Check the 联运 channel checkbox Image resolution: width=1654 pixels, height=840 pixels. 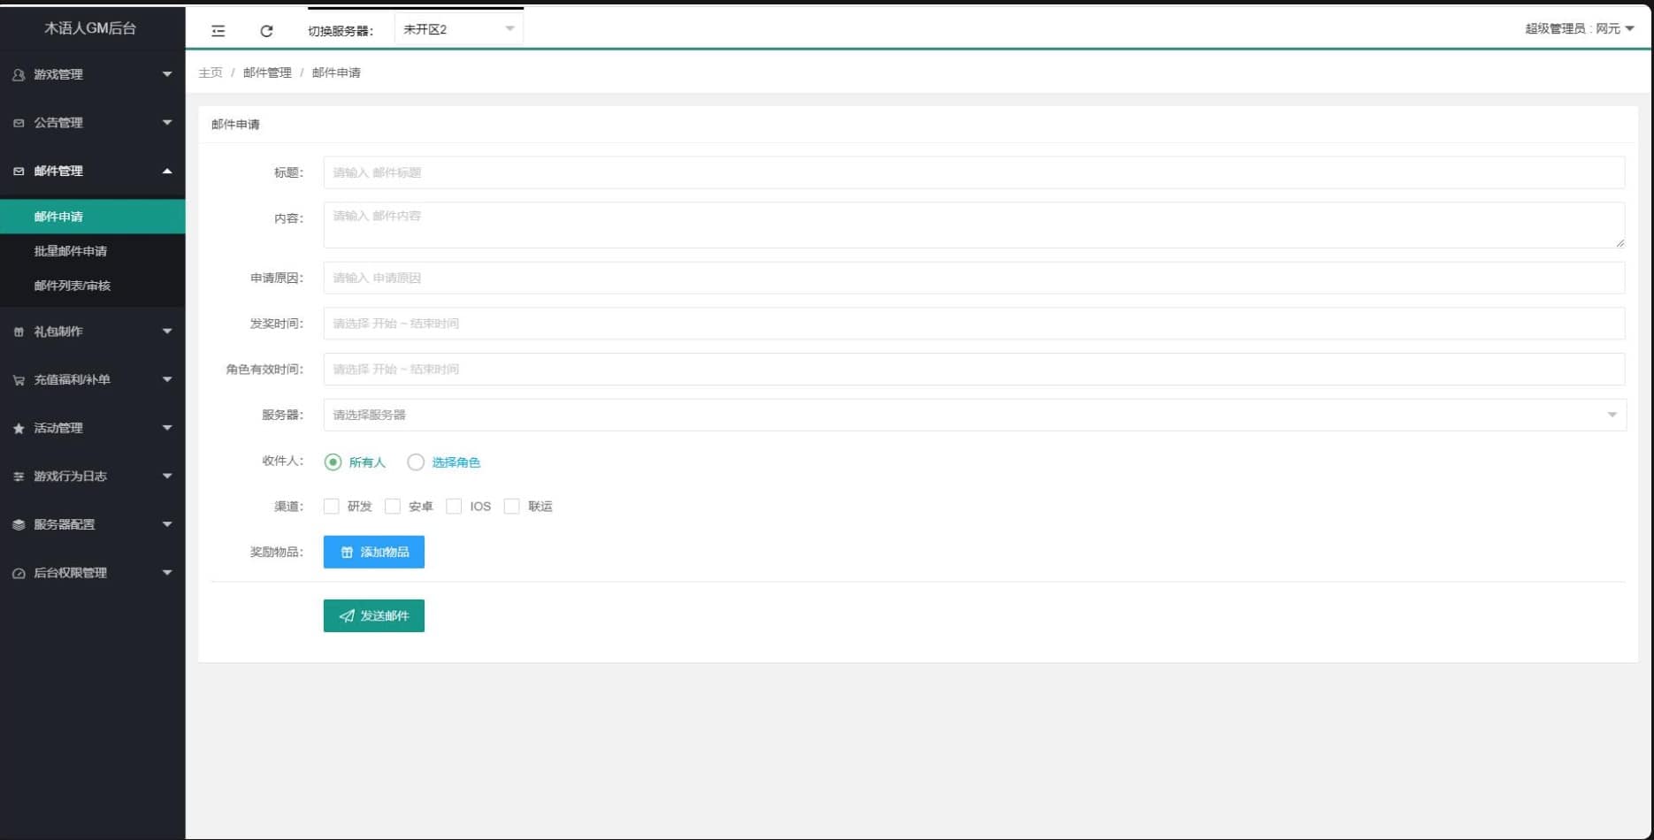point(511,507)
